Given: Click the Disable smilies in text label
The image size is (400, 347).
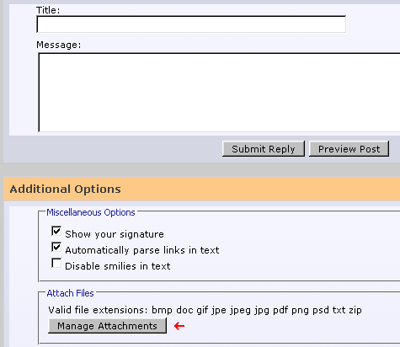Looking at the screenshot, I should (118, 266).
